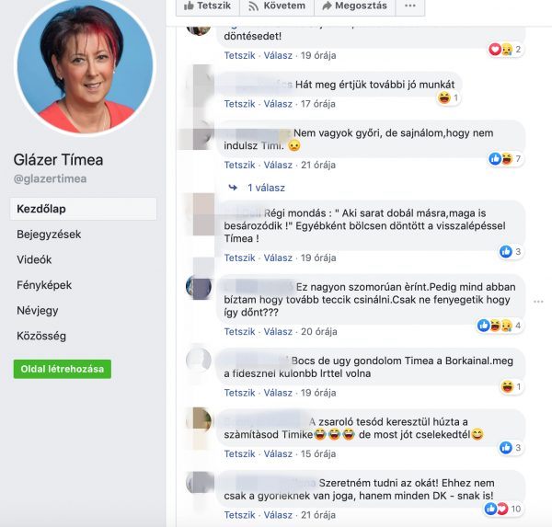View reactions on 'Nem vagyok győri' comment
This screenshot has height=527, width=552.
(505, 159)
